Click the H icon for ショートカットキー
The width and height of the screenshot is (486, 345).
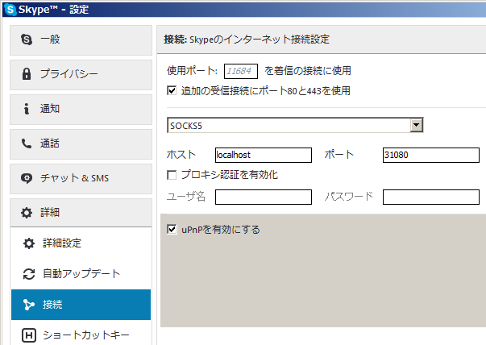[x=29, y=335]
